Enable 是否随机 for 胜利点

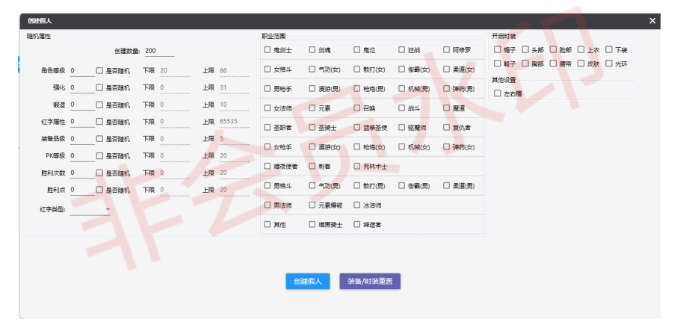99,190
